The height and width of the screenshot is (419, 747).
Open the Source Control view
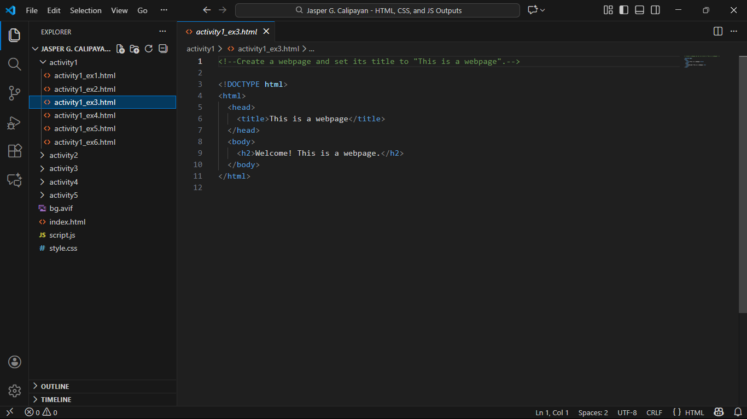point(15,93)
